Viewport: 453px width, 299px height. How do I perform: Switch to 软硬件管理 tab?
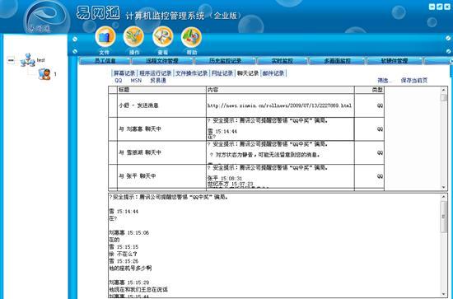click(395, 61)
